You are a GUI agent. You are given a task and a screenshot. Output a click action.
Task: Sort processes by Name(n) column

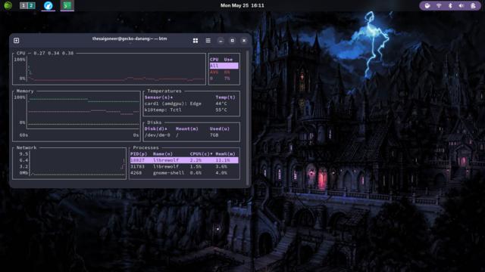[x=163, y=154]
